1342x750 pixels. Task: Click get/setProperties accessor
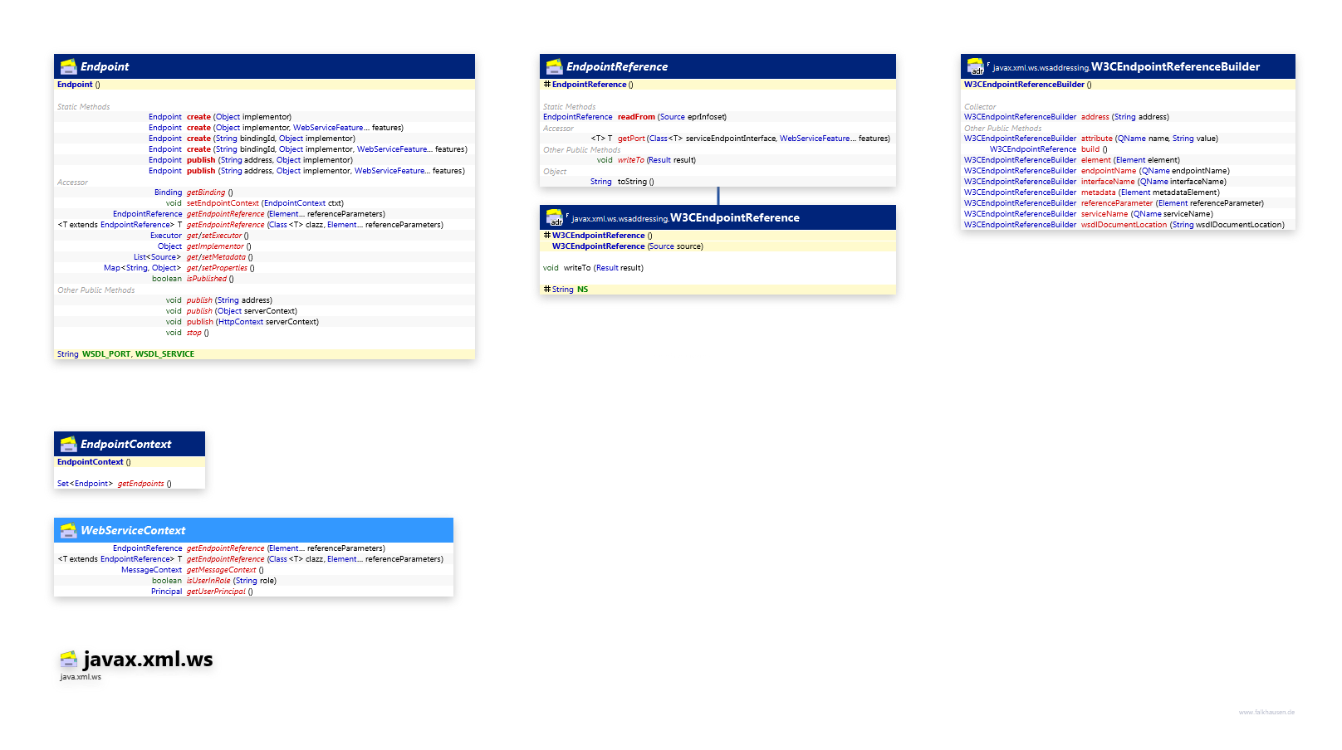pos(221,268)
